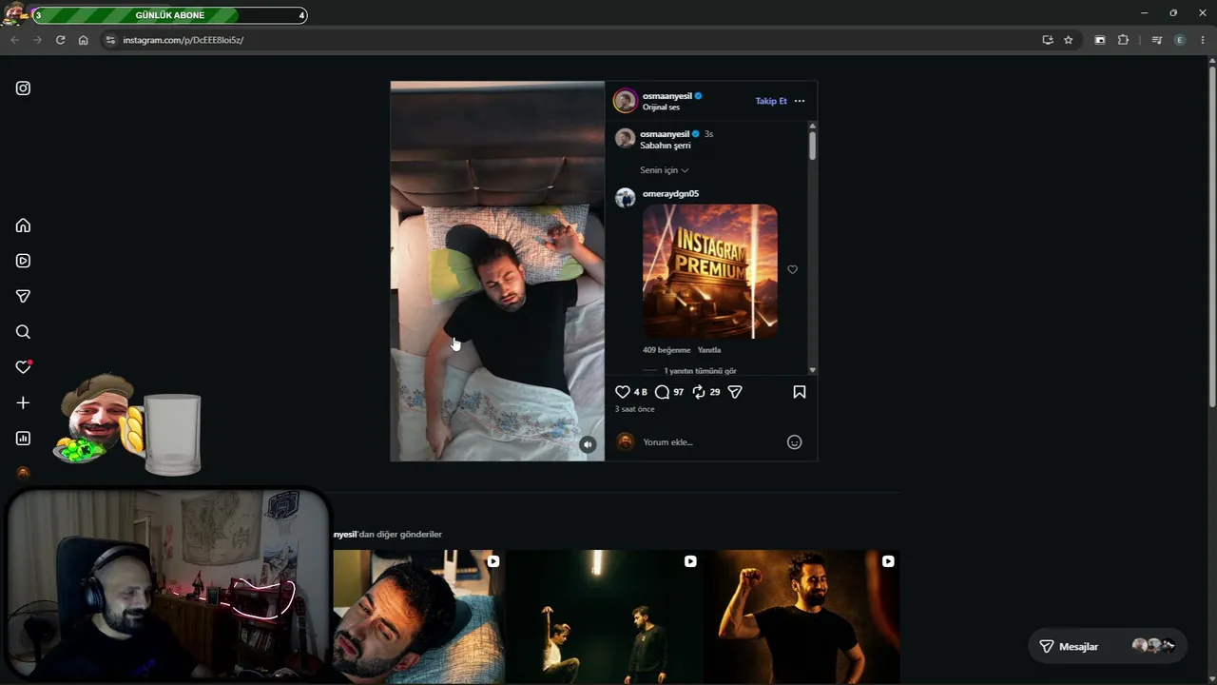Open comments via the speech bubble icon
The image size is (1217, 685).
point(663,392)
